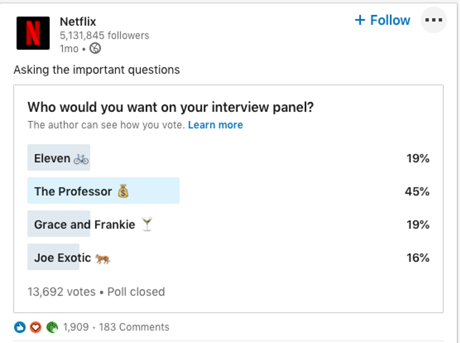
Task: Click the tiger emoji beside Joe Exotic
Action: click(103, 259)
